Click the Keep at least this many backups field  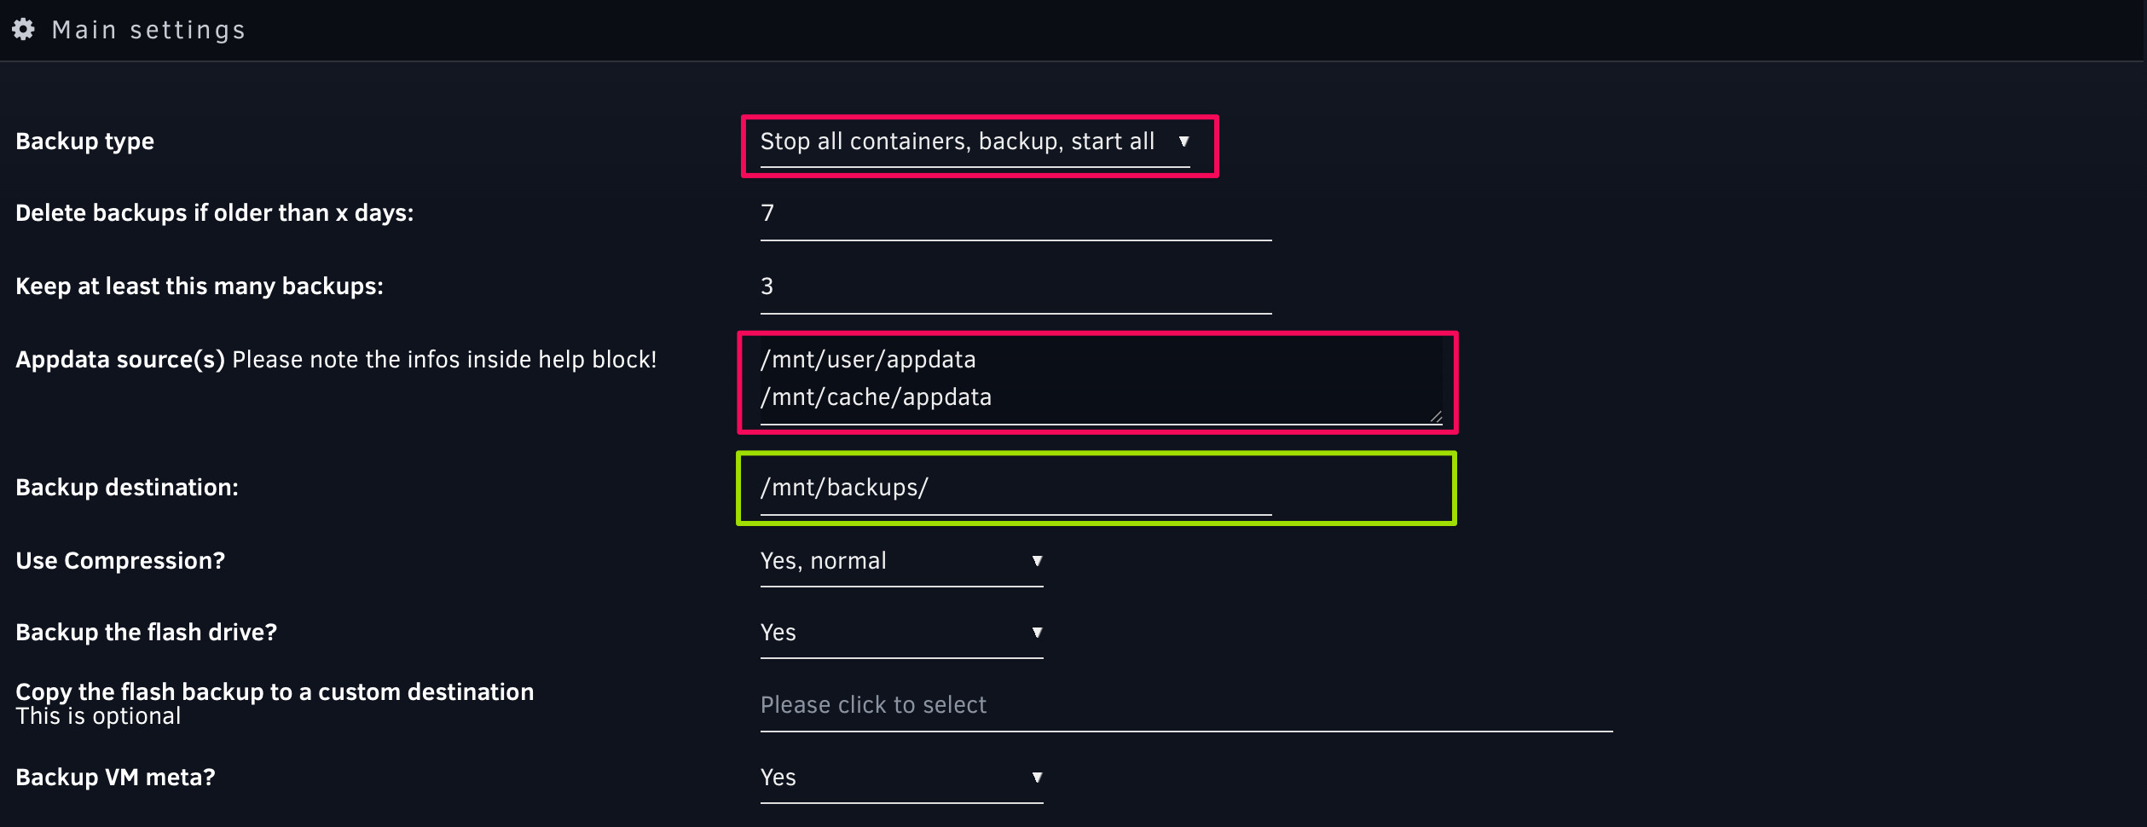pyautogui.click(x=1016, y=288)
